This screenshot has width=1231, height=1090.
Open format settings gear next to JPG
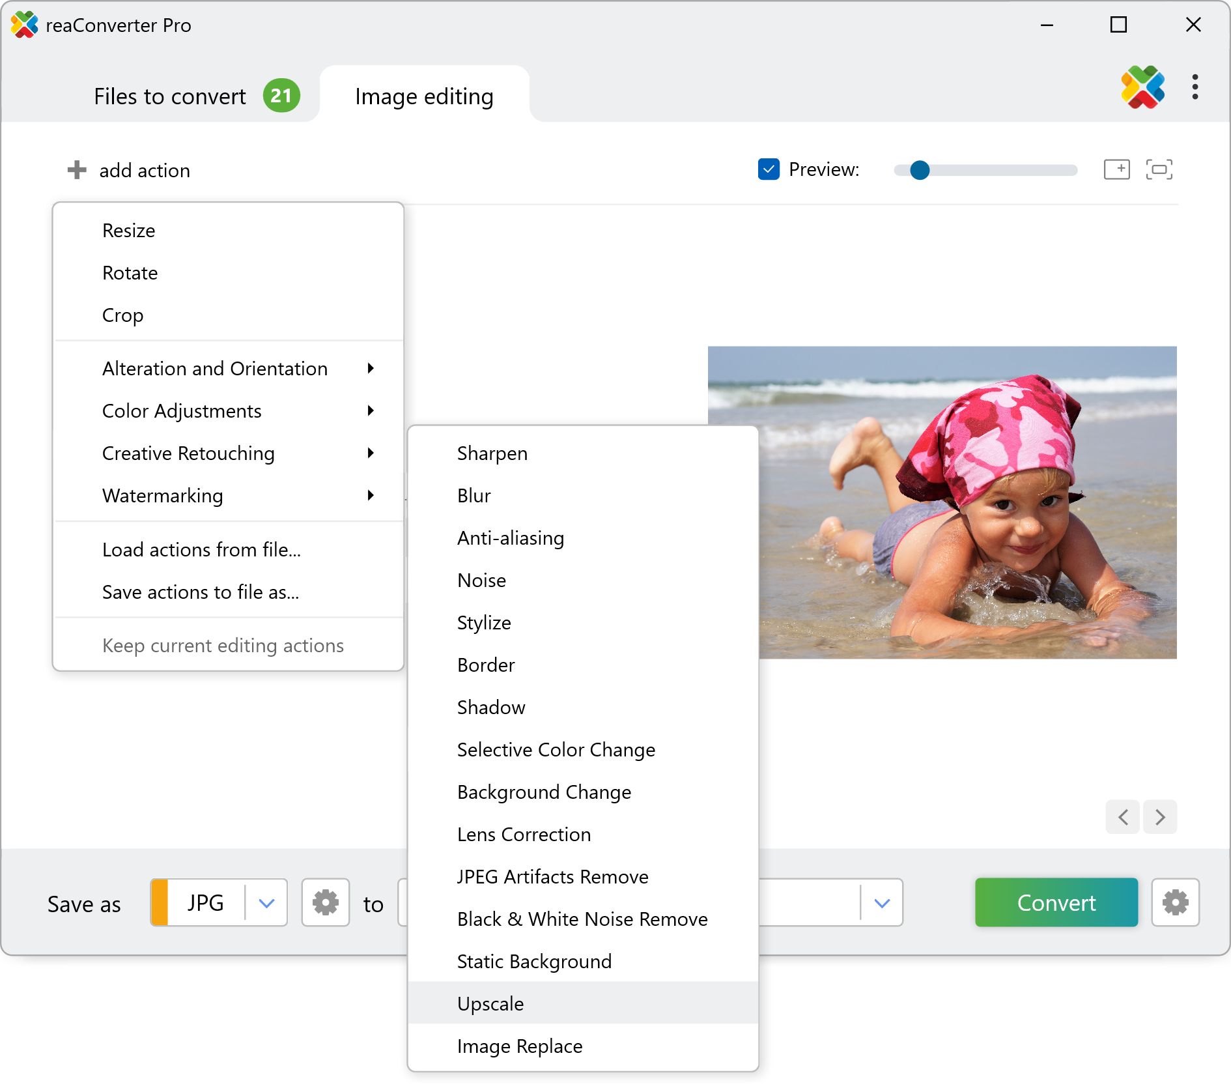pos(326,903)
